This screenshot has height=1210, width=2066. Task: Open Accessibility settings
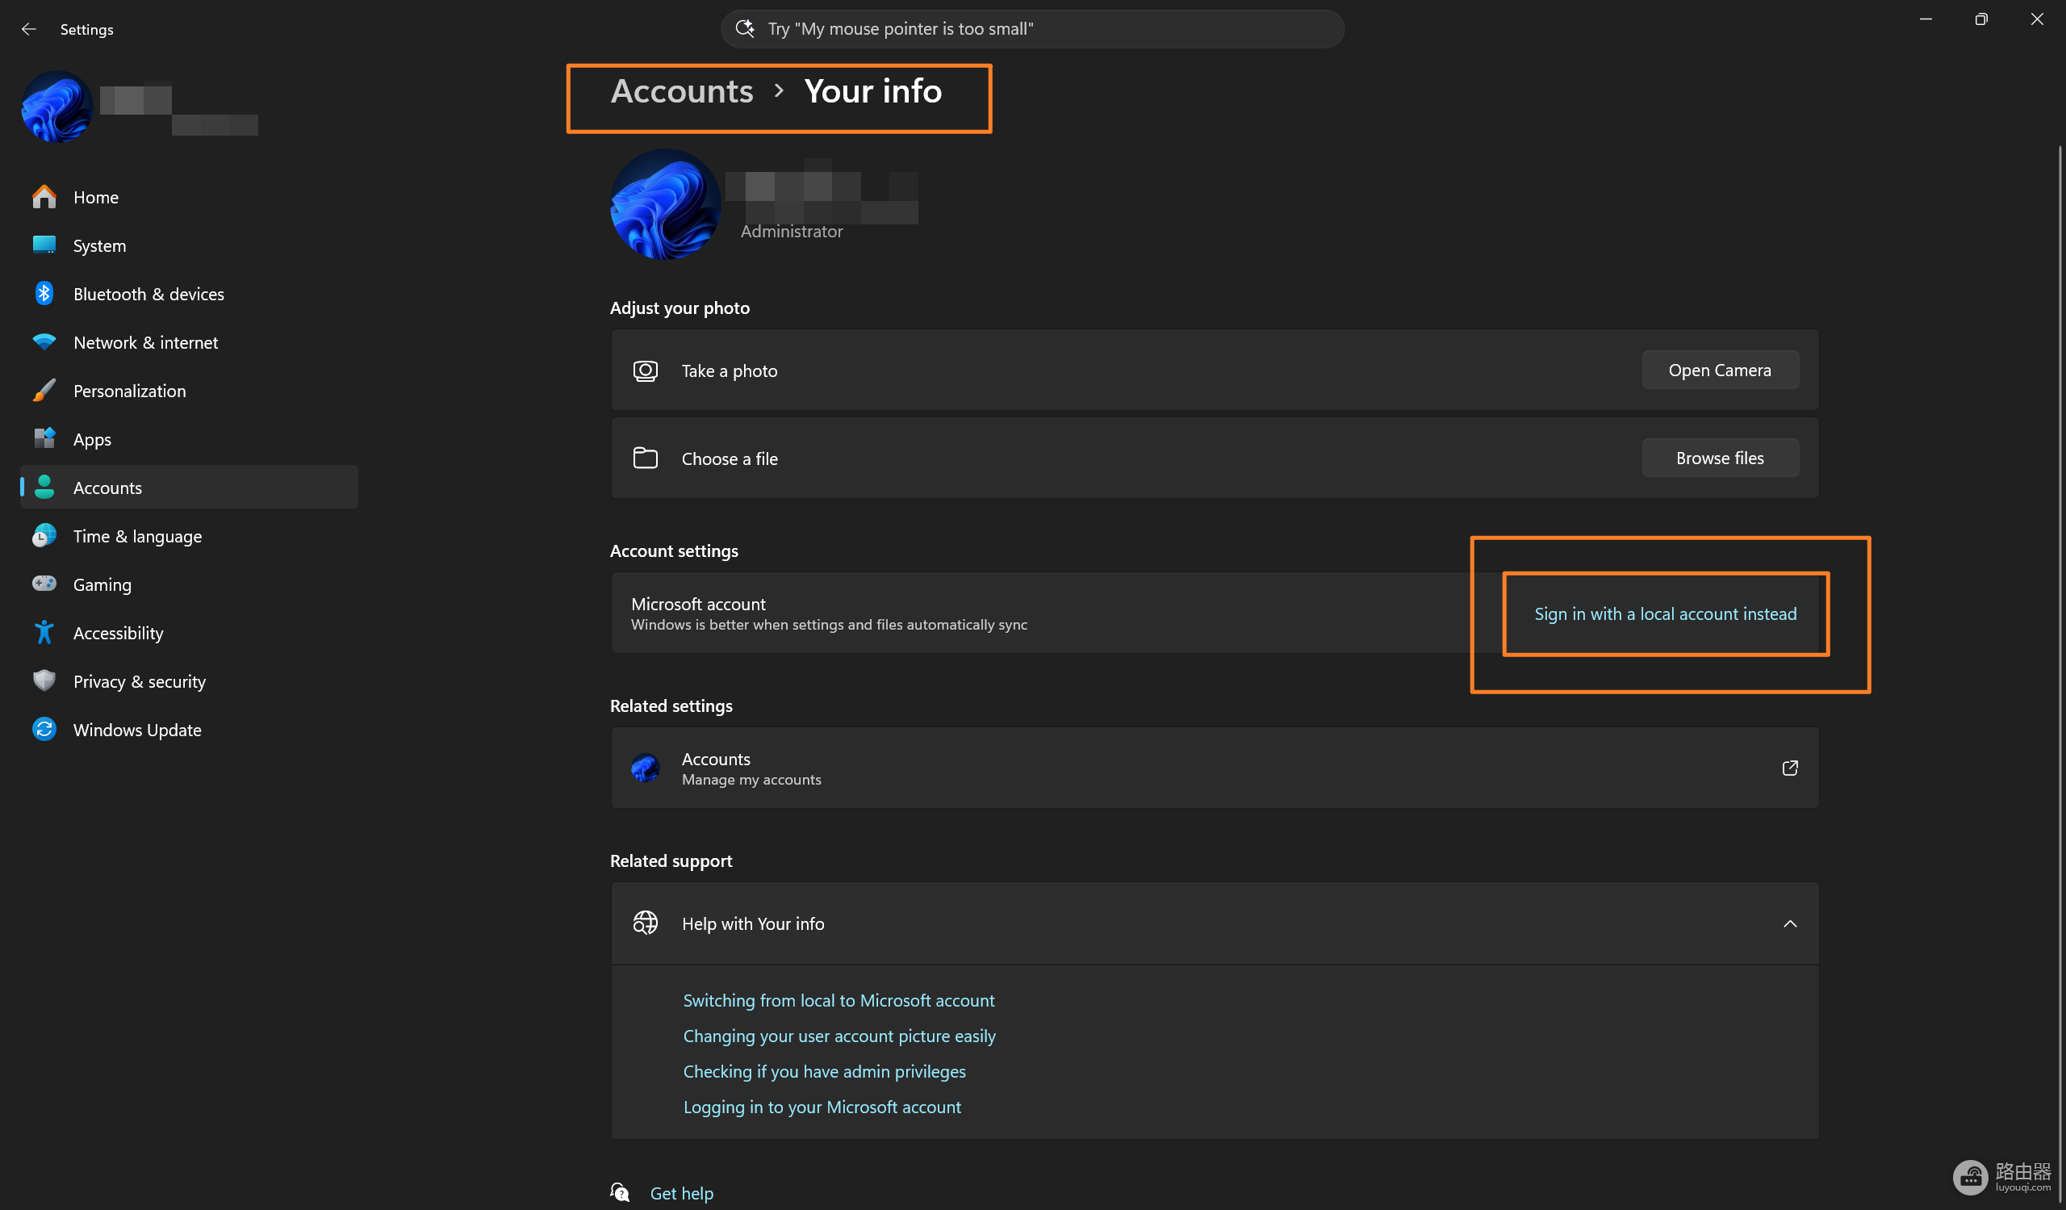pos(190,632)
